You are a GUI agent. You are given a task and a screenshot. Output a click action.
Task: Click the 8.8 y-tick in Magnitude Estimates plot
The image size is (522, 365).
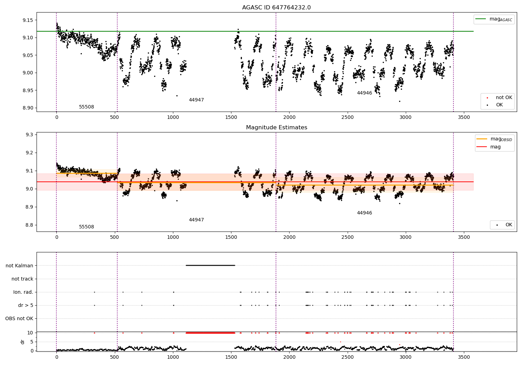click(29, 225)
